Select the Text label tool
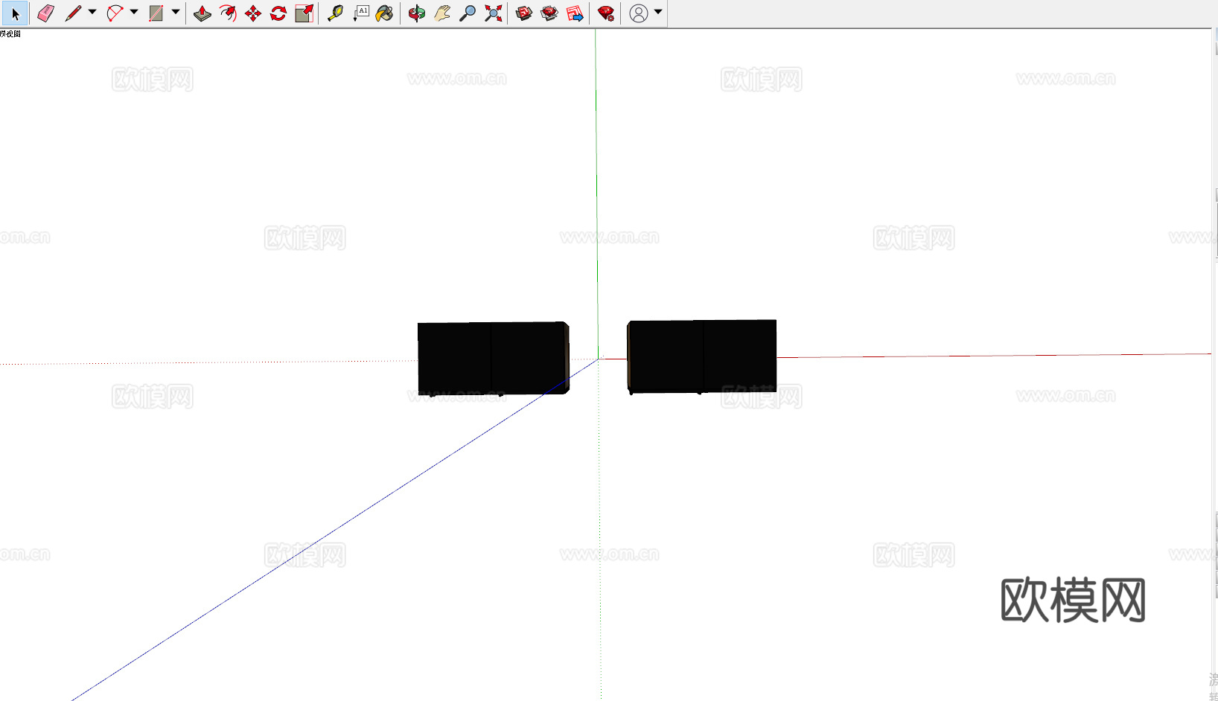The height and width of the screenshot is (701, 1218). point(361,13)
